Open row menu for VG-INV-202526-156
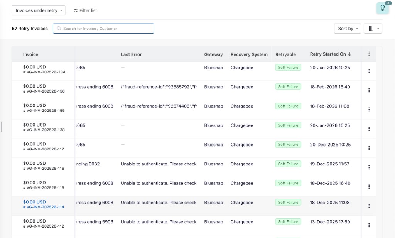 pos(369,90)
